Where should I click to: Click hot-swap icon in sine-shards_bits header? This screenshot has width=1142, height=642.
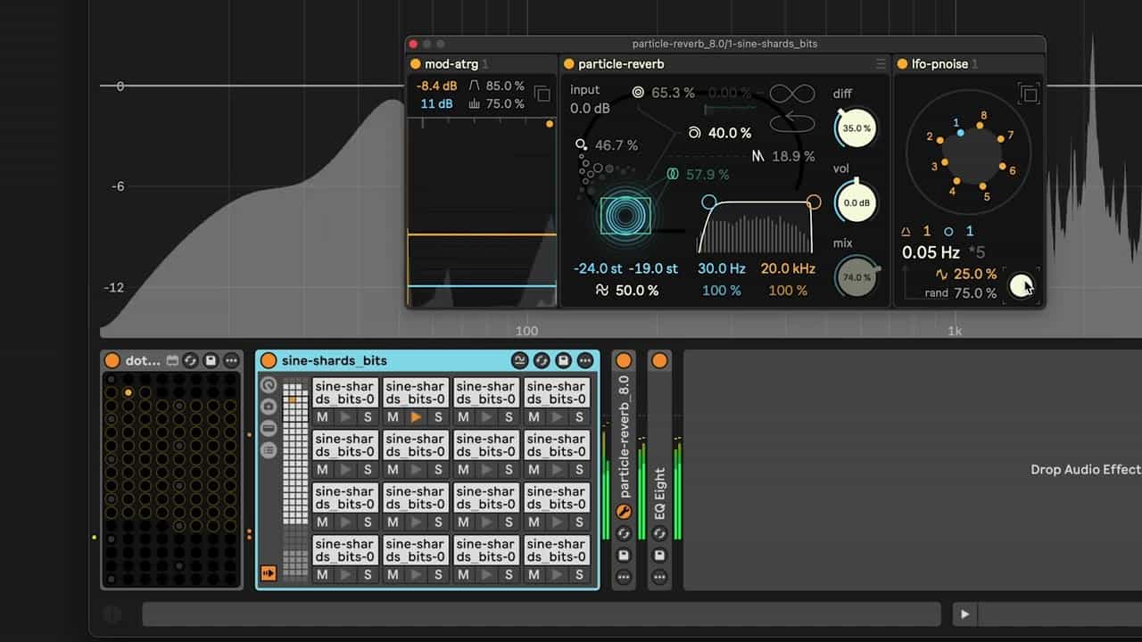tap(542, 360)
